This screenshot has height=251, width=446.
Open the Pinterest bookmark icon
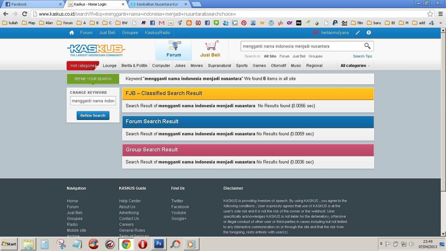pos(244,23)
